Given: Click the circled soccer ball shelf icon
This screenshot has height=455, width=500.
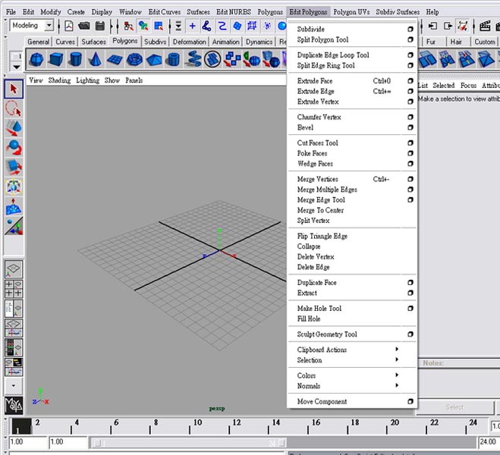Looking at the screenshot, I should 212,60.
